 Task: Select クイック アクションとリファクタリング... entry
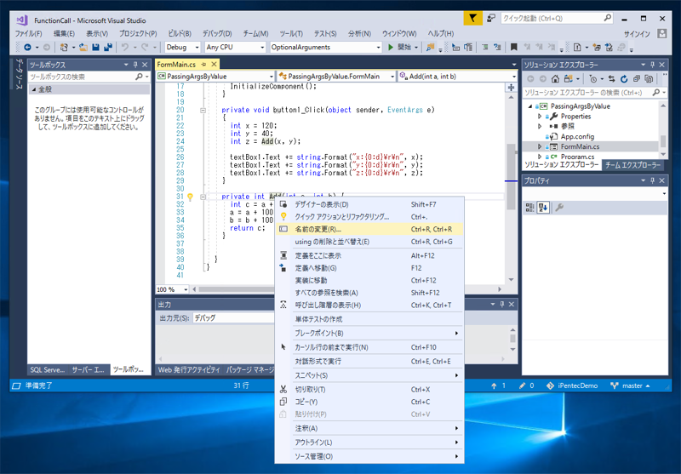(x=369, y=217)
